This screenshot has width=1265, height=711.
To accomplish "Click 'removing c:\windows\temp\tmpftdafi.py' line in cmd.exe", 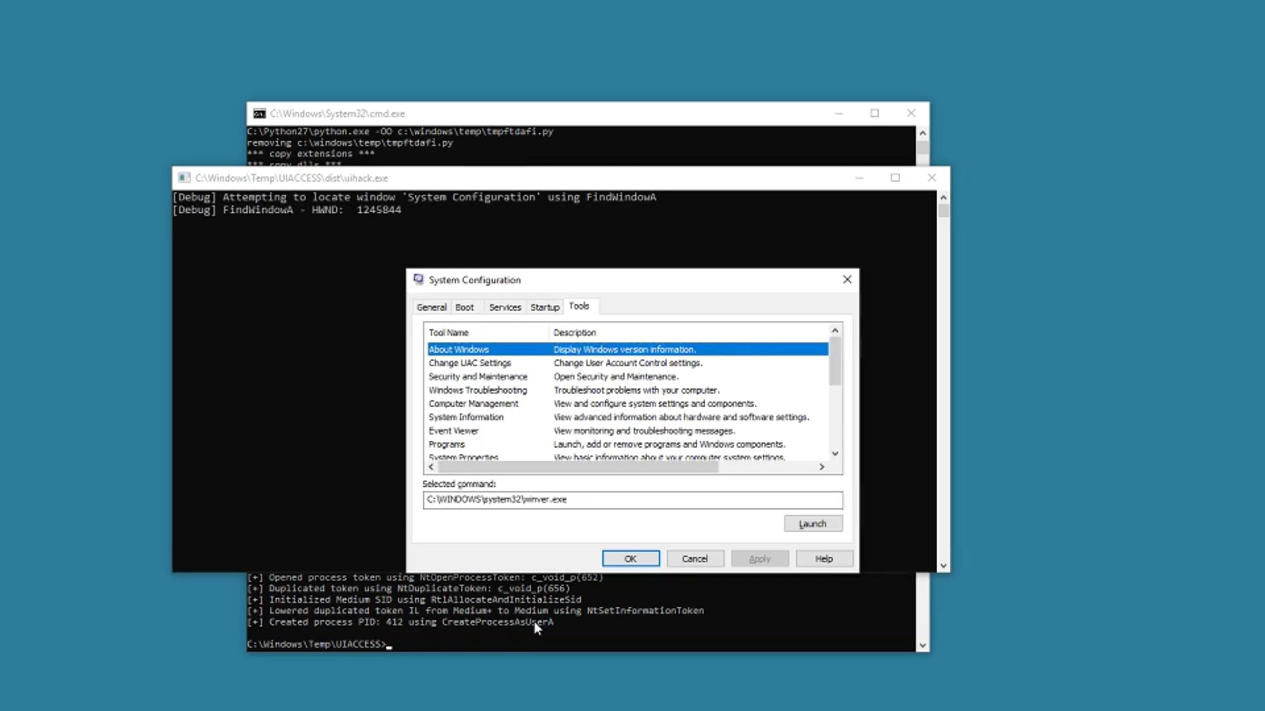I will coord(350,143).
